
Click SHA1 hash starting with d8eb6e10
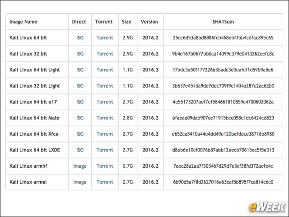coord(223,150)
